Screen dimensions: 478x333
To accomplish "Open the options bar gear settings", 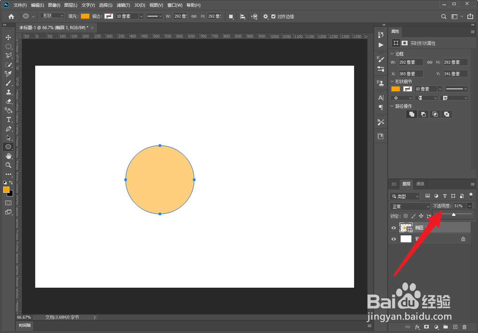I will coord(266,17).
